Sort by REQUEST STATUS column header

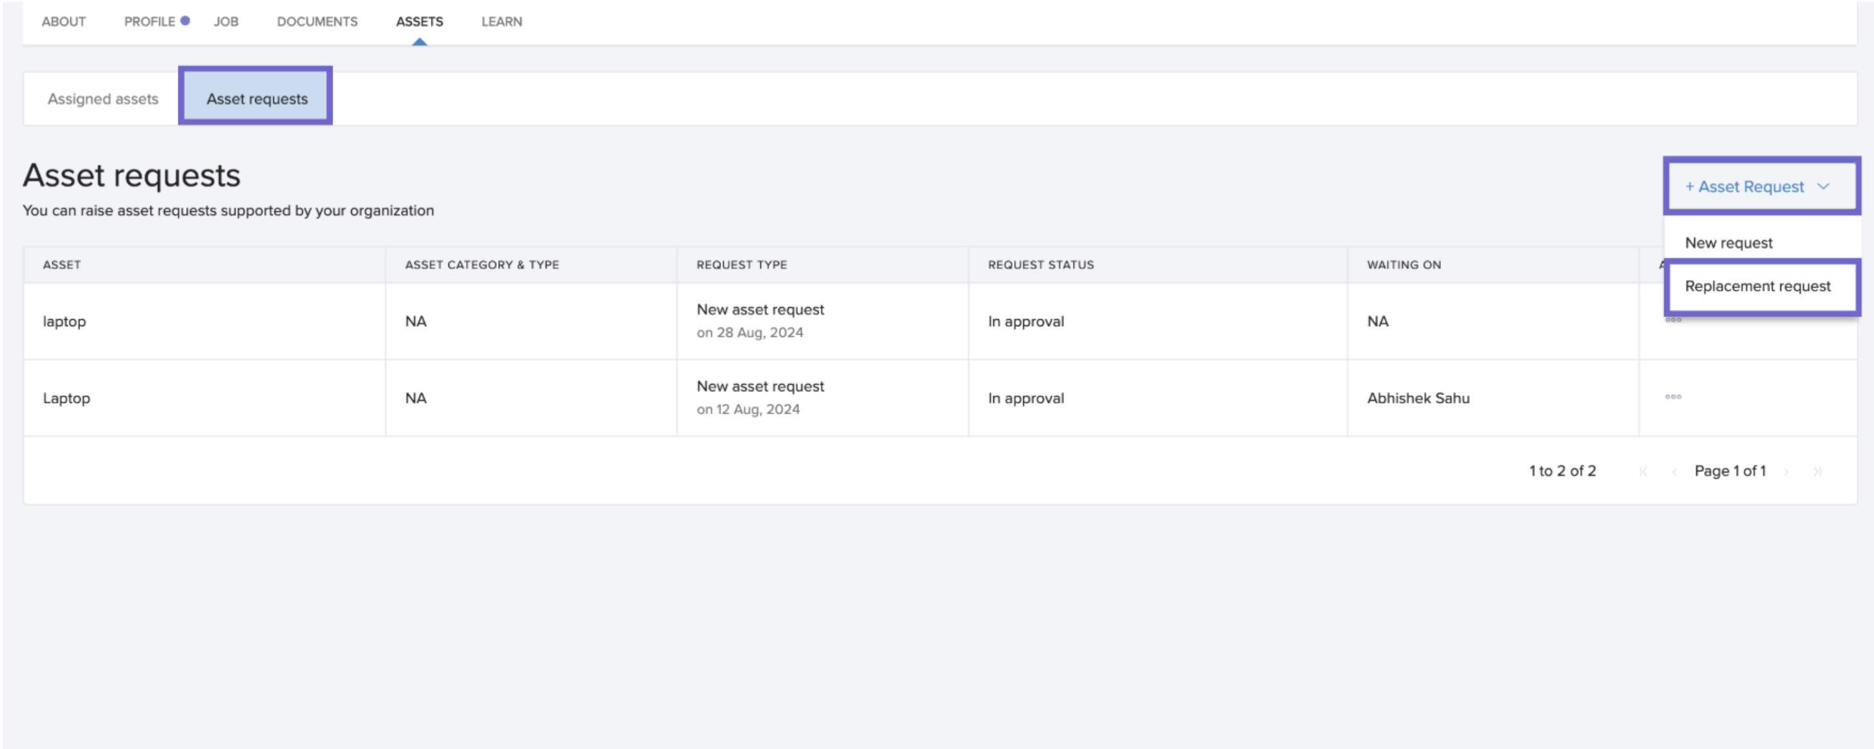click(x=1040, y=265)
